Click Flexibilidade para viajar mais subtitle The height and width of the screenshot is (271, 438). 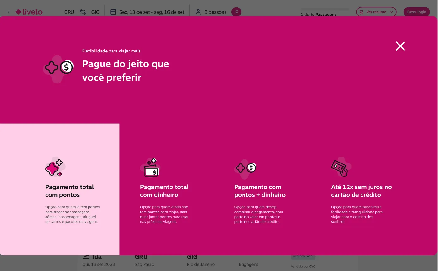(x=111, y=51)
